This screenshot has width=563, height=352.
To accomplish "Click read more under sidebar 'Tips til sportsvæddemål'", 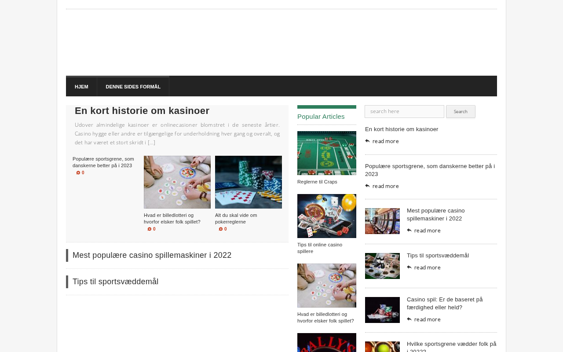I will (x=428, y=268).
